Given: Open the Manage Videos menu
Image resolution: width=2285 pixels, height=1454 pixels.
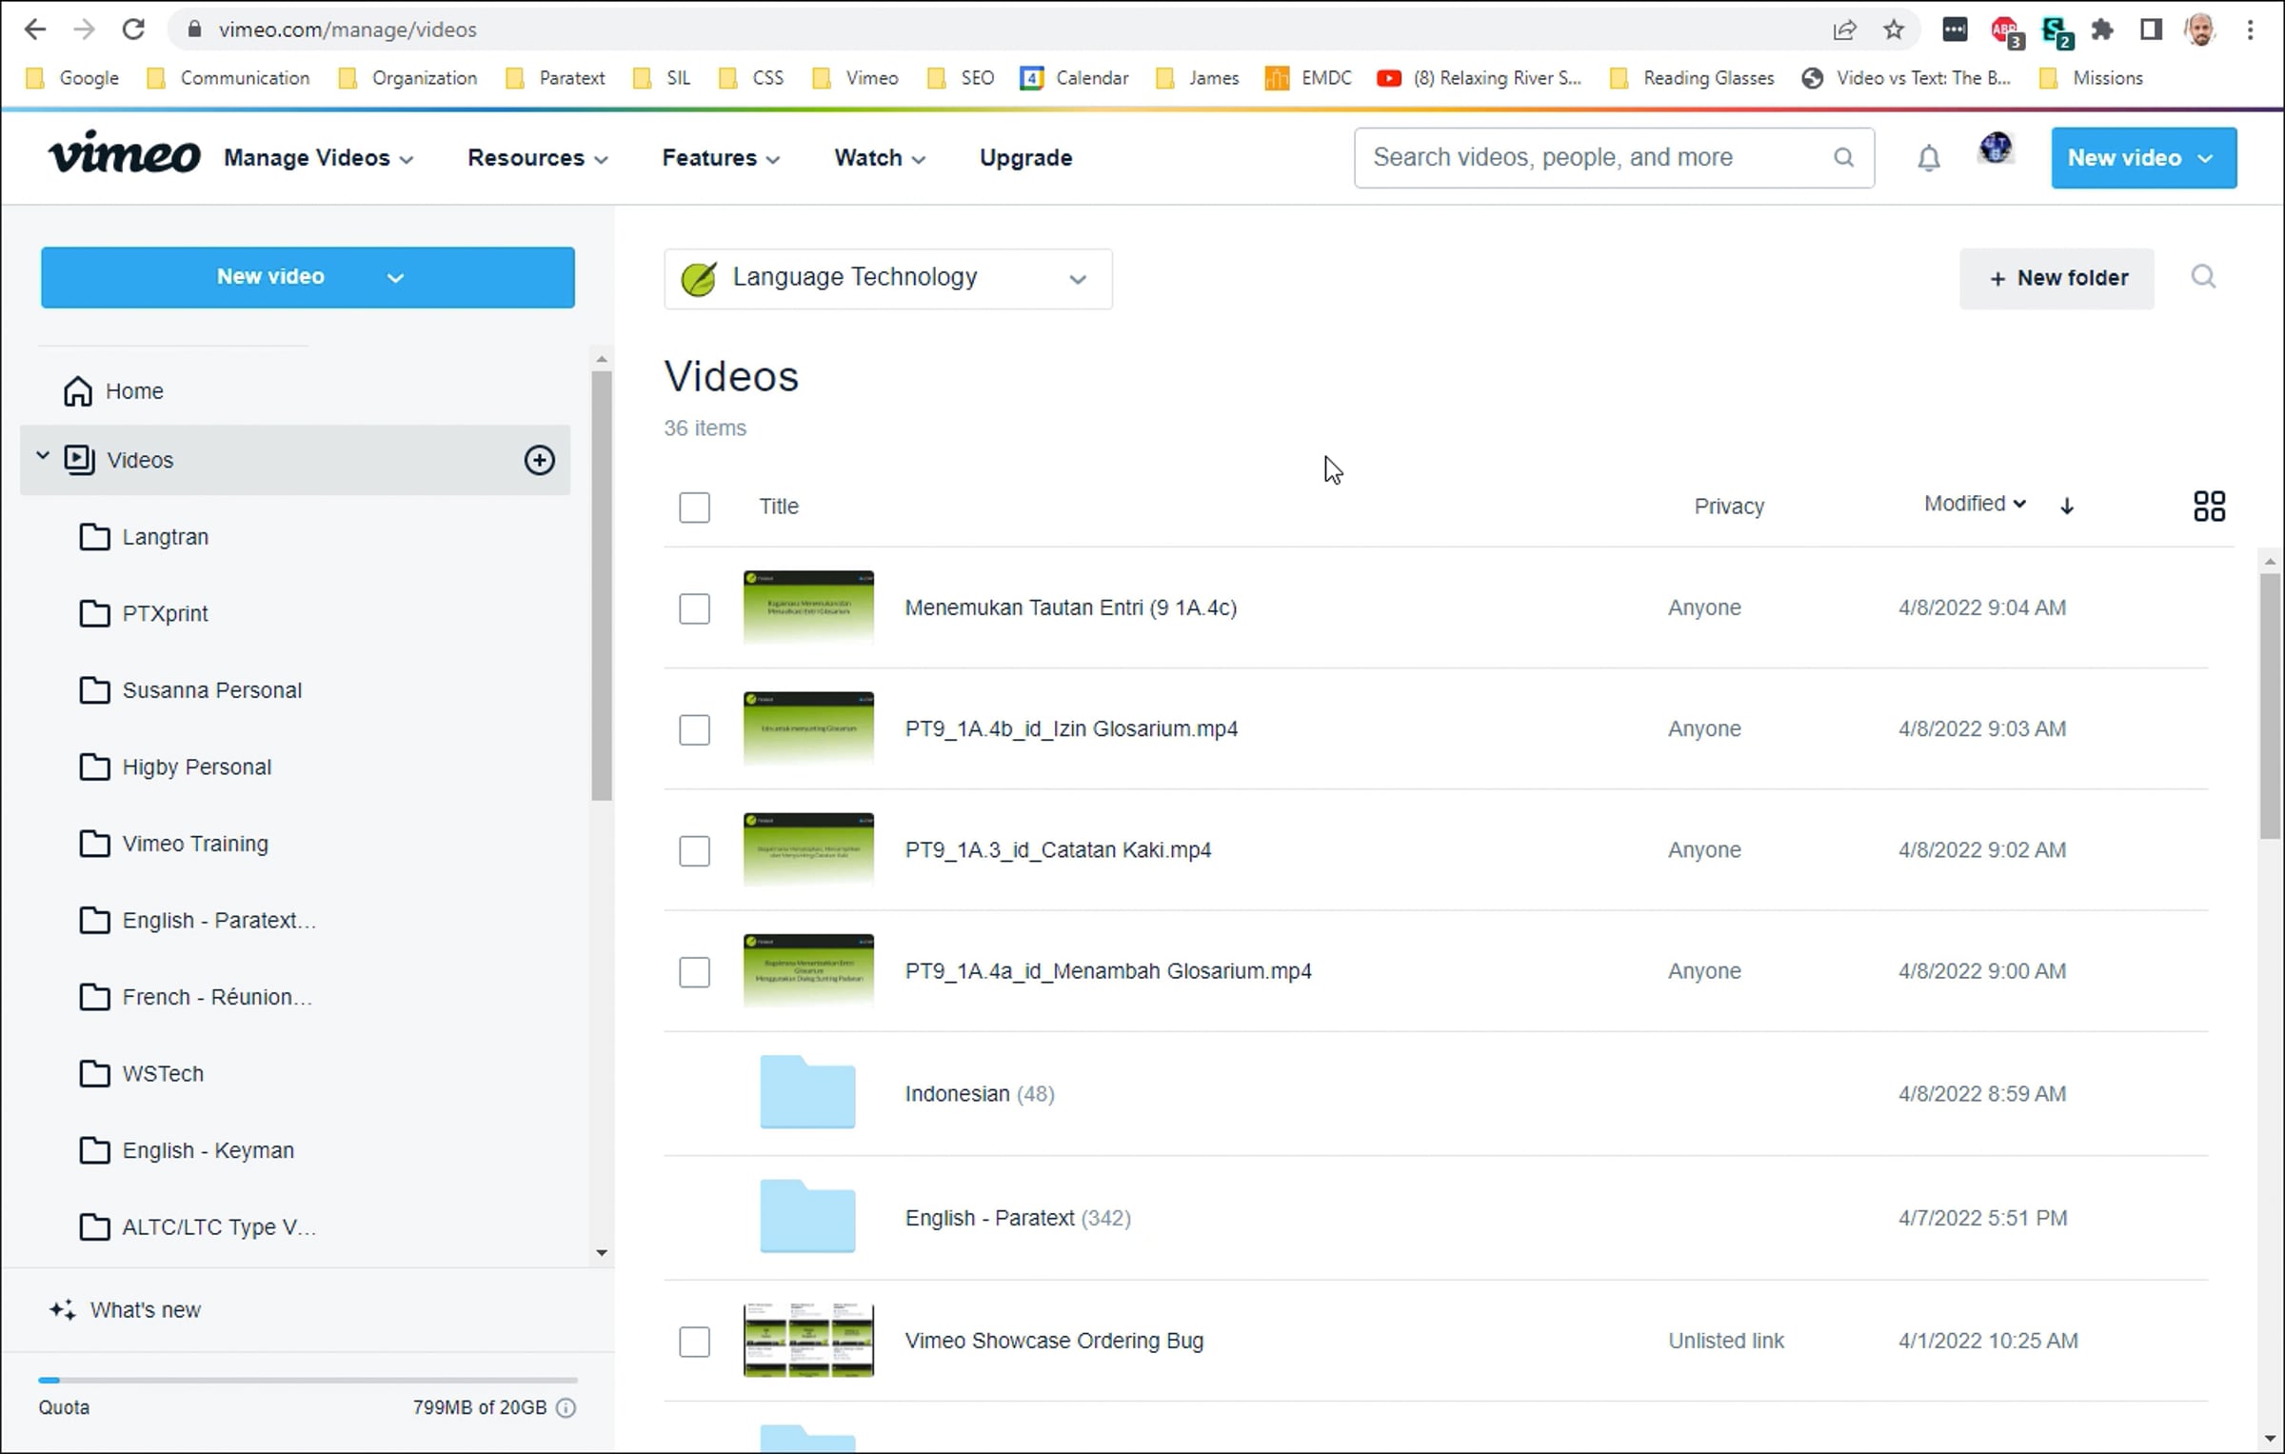Looking at the screenshot, I should point(319,158).
